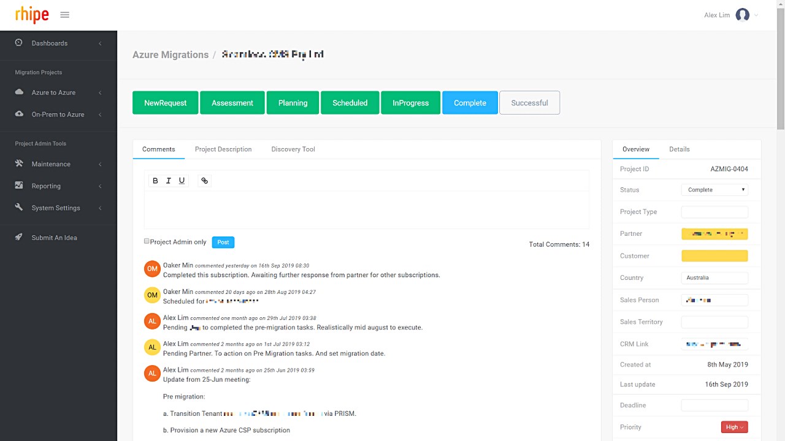Expand the On-Prem to Azure submenu chevron
The height and width of the screenshot is (441, 785).
(x=100, y=115)
